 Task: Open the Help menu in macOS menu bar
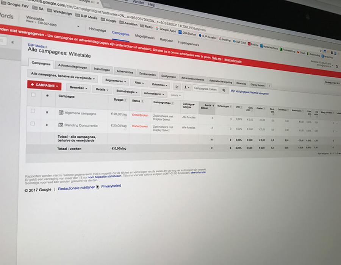pyautogui.click(x=151, y=4)
